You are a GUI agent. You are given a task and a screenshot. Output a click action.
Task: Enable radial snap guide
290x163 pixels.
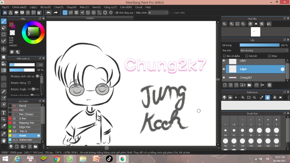(x=88, y=12)
